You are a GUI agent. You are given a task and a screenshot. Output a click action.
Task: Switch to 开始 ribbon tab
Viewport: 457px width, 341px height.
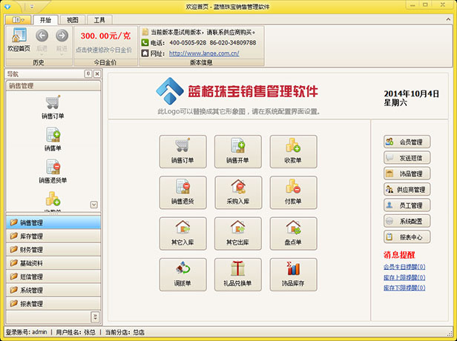(45, 20)
